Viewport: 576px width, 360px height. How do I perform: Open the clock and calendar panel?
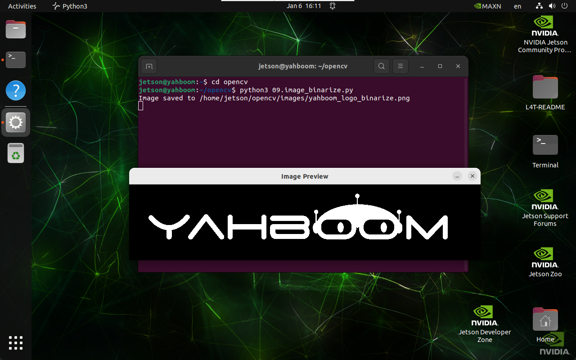[304, 6]
